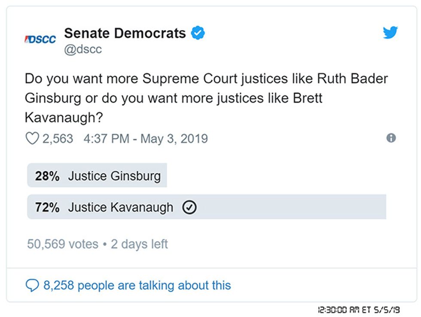Click the 4:37 PM - May 3, 2019 timestamp

[146, 139]
